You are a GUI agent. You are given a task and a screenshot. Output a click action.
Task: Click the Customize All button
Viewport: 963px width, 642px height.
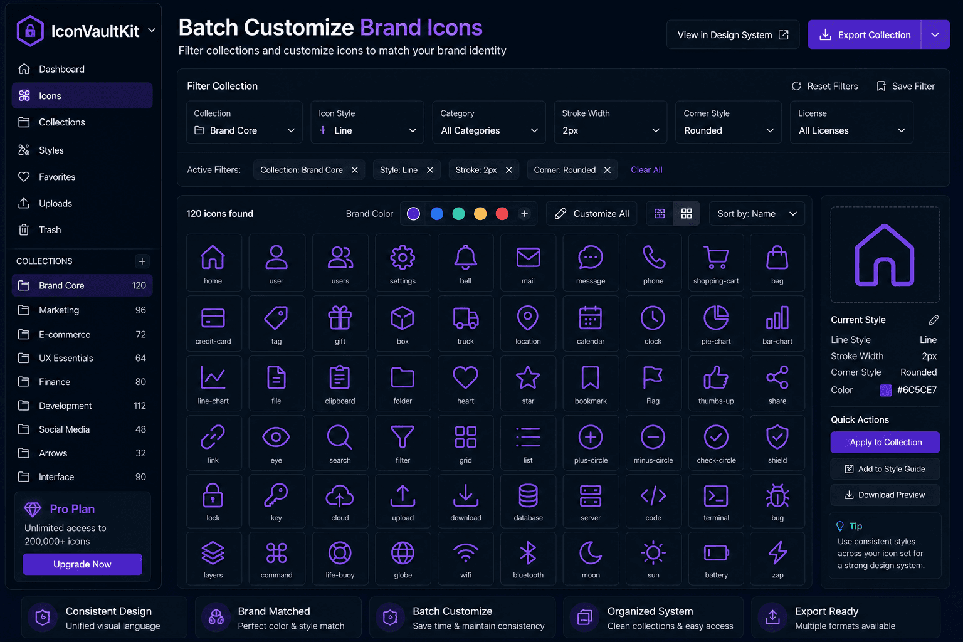pyautogui.click(x=592, y=214)
